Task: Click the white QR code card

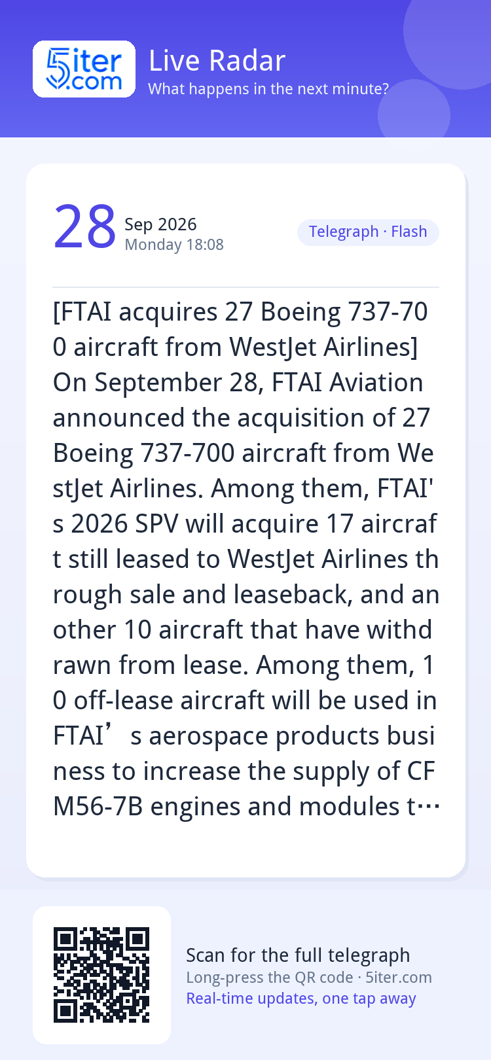Action: 101,975
